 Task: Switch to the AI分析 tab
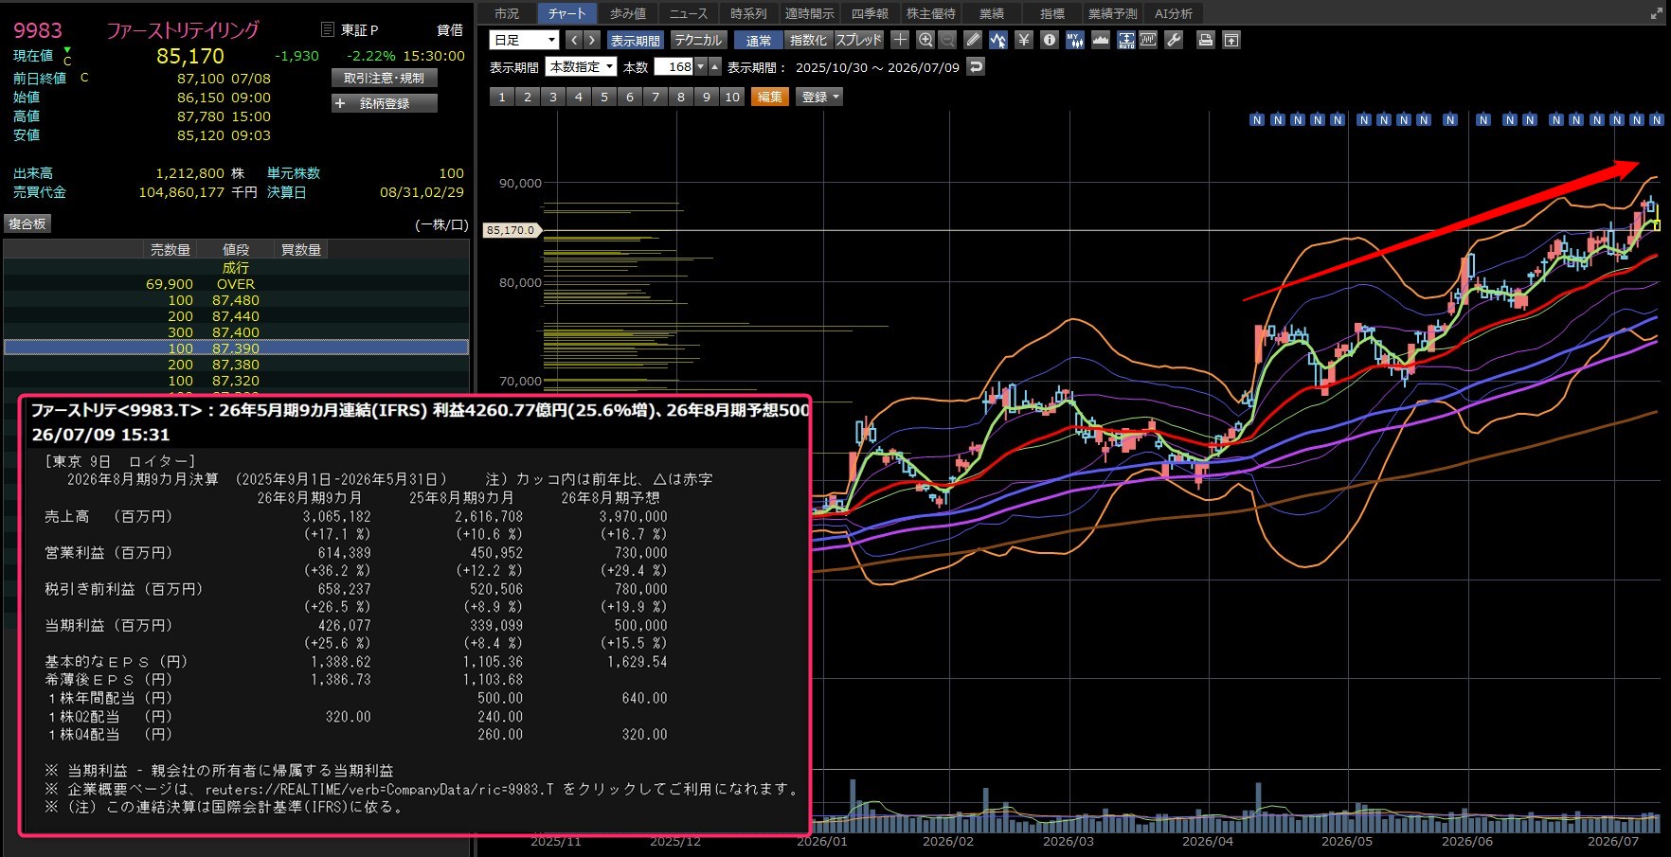pyautogui.click(x=1174, y=13)
